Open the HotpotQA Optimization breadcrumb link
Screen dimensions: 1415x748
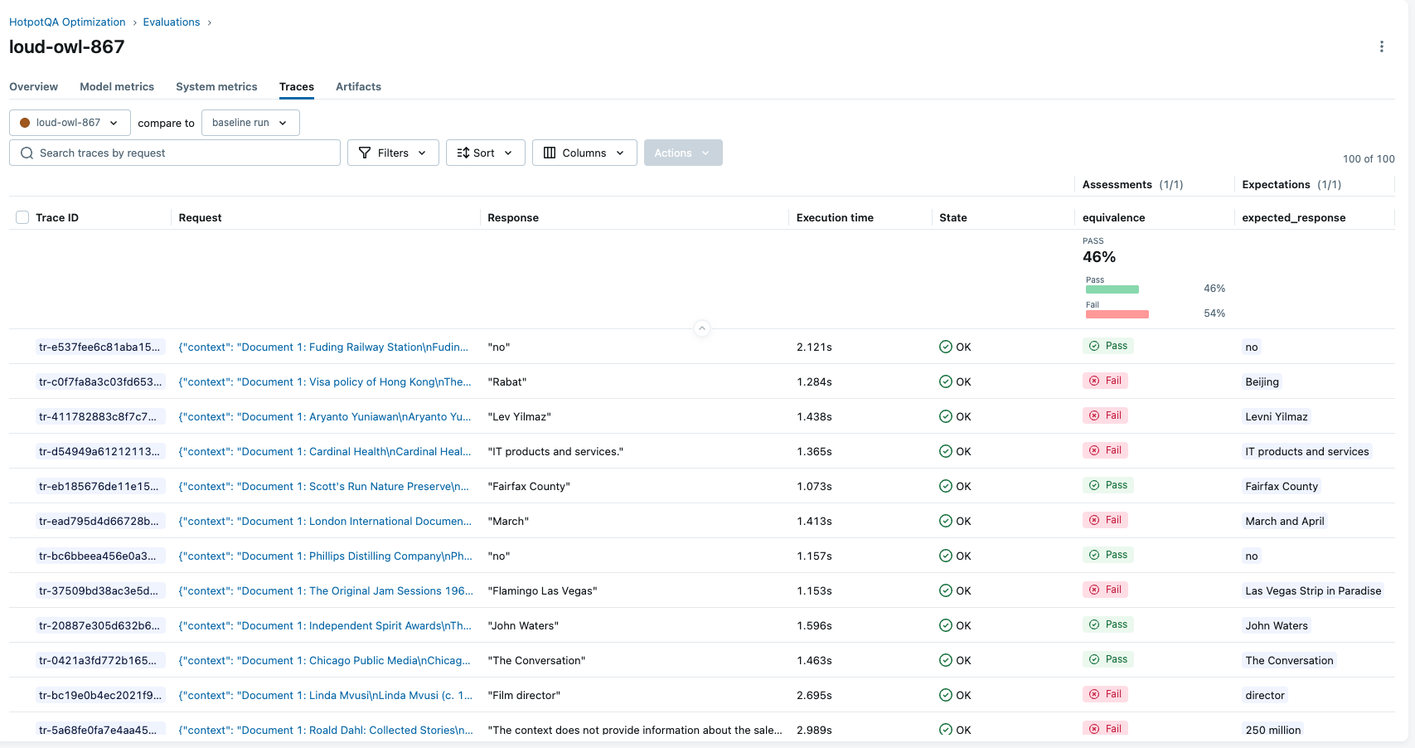pyautogui.click(x=67, y=22)
